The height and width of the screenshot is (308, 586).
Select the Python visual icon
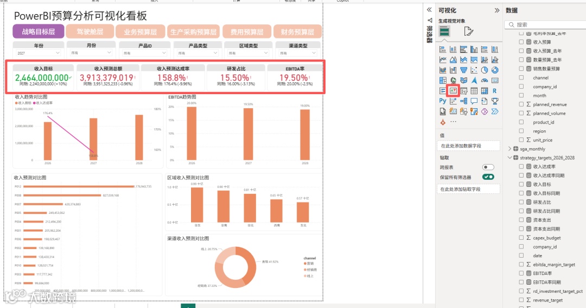(443, 101)
